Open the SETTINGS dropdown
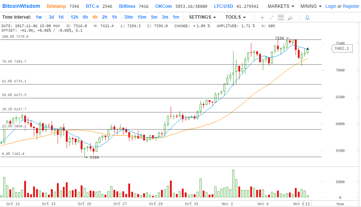This screenshot has height=207, width=361. click(x=203, y=17)
